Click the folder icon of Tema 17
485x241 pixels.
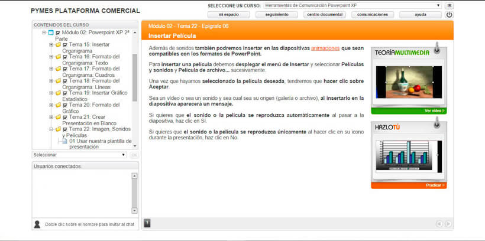pyautogui.click(x=58, y=69)
